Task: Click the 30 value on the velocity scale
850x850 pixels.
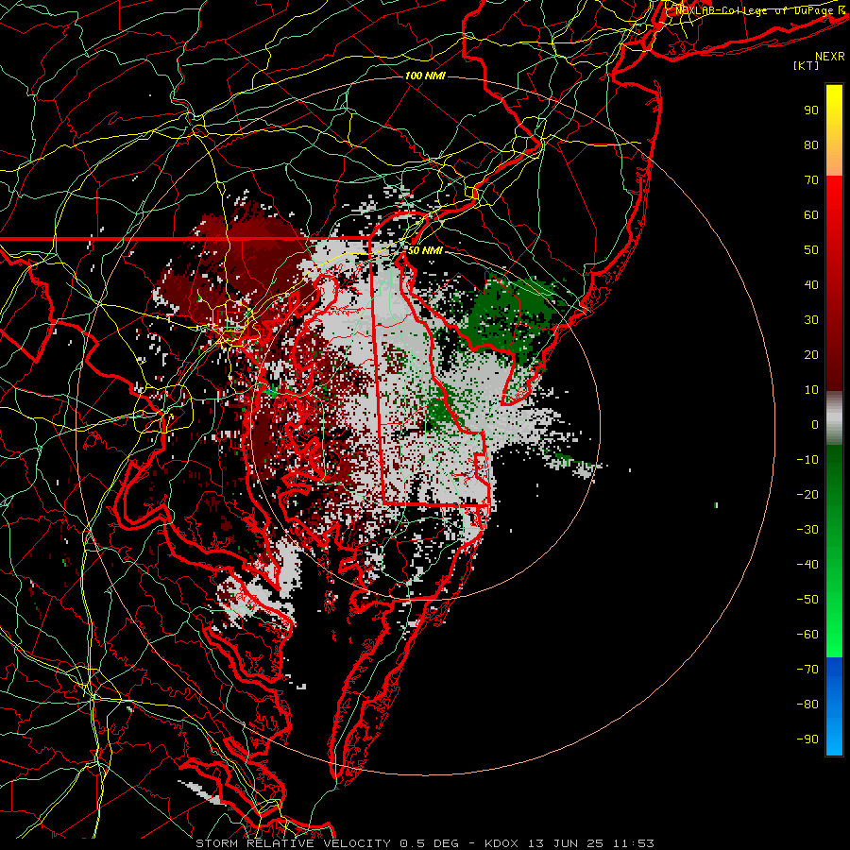Action: 811,320
